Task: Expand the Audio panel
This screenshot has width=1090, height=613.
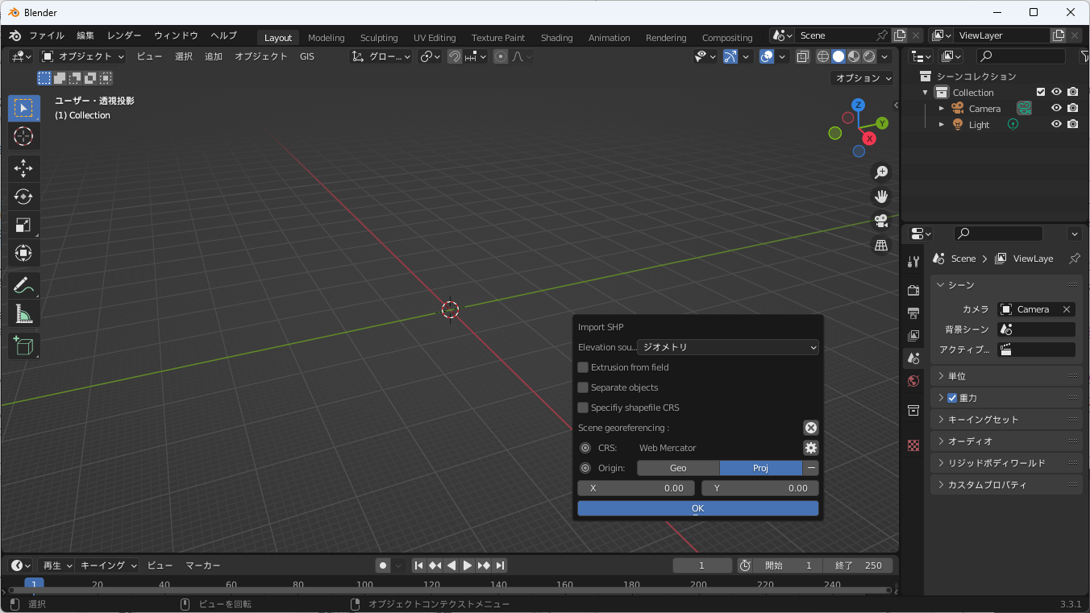Action: pos(1006,441)
